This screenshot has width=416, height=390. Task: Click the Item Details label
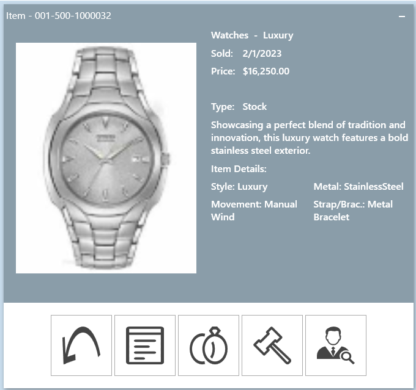239,169
